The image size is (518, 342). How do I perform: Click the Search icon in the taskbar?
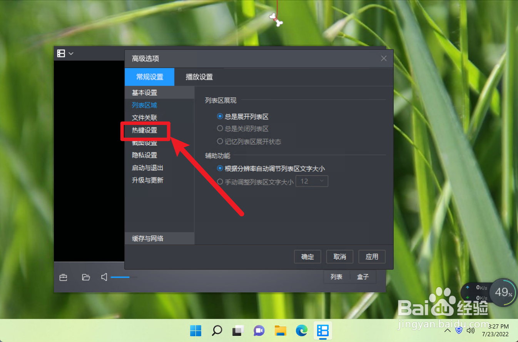click(x=217, y=330)
